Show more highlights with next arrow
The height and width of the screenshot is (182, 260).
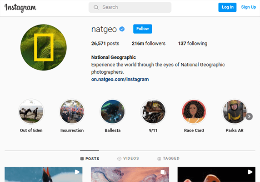pyautogui.click(x=249, y=116)
